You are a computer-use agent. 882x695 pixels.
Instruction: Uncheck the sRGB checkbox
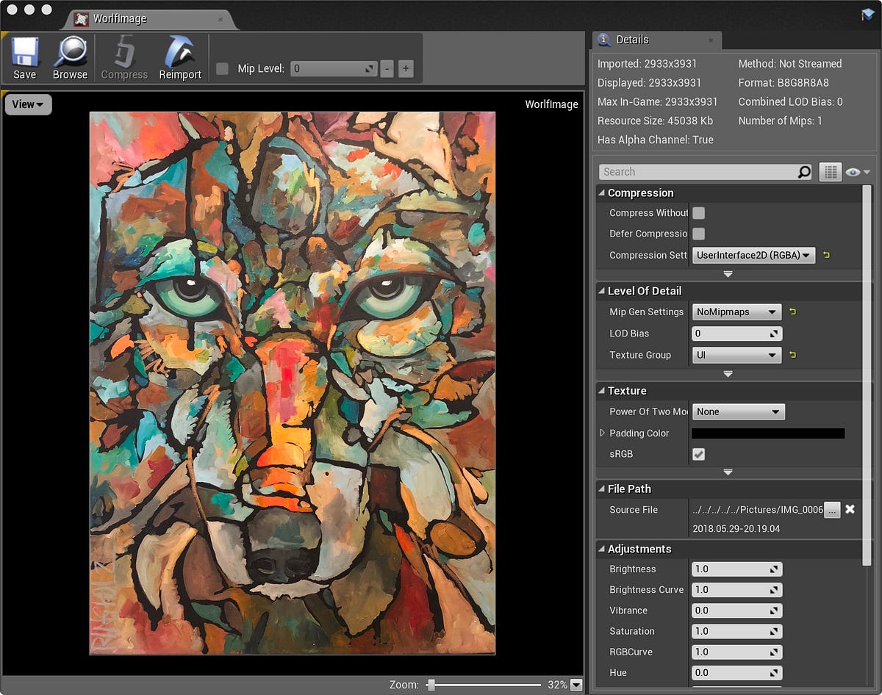click(x=699, y=454)
